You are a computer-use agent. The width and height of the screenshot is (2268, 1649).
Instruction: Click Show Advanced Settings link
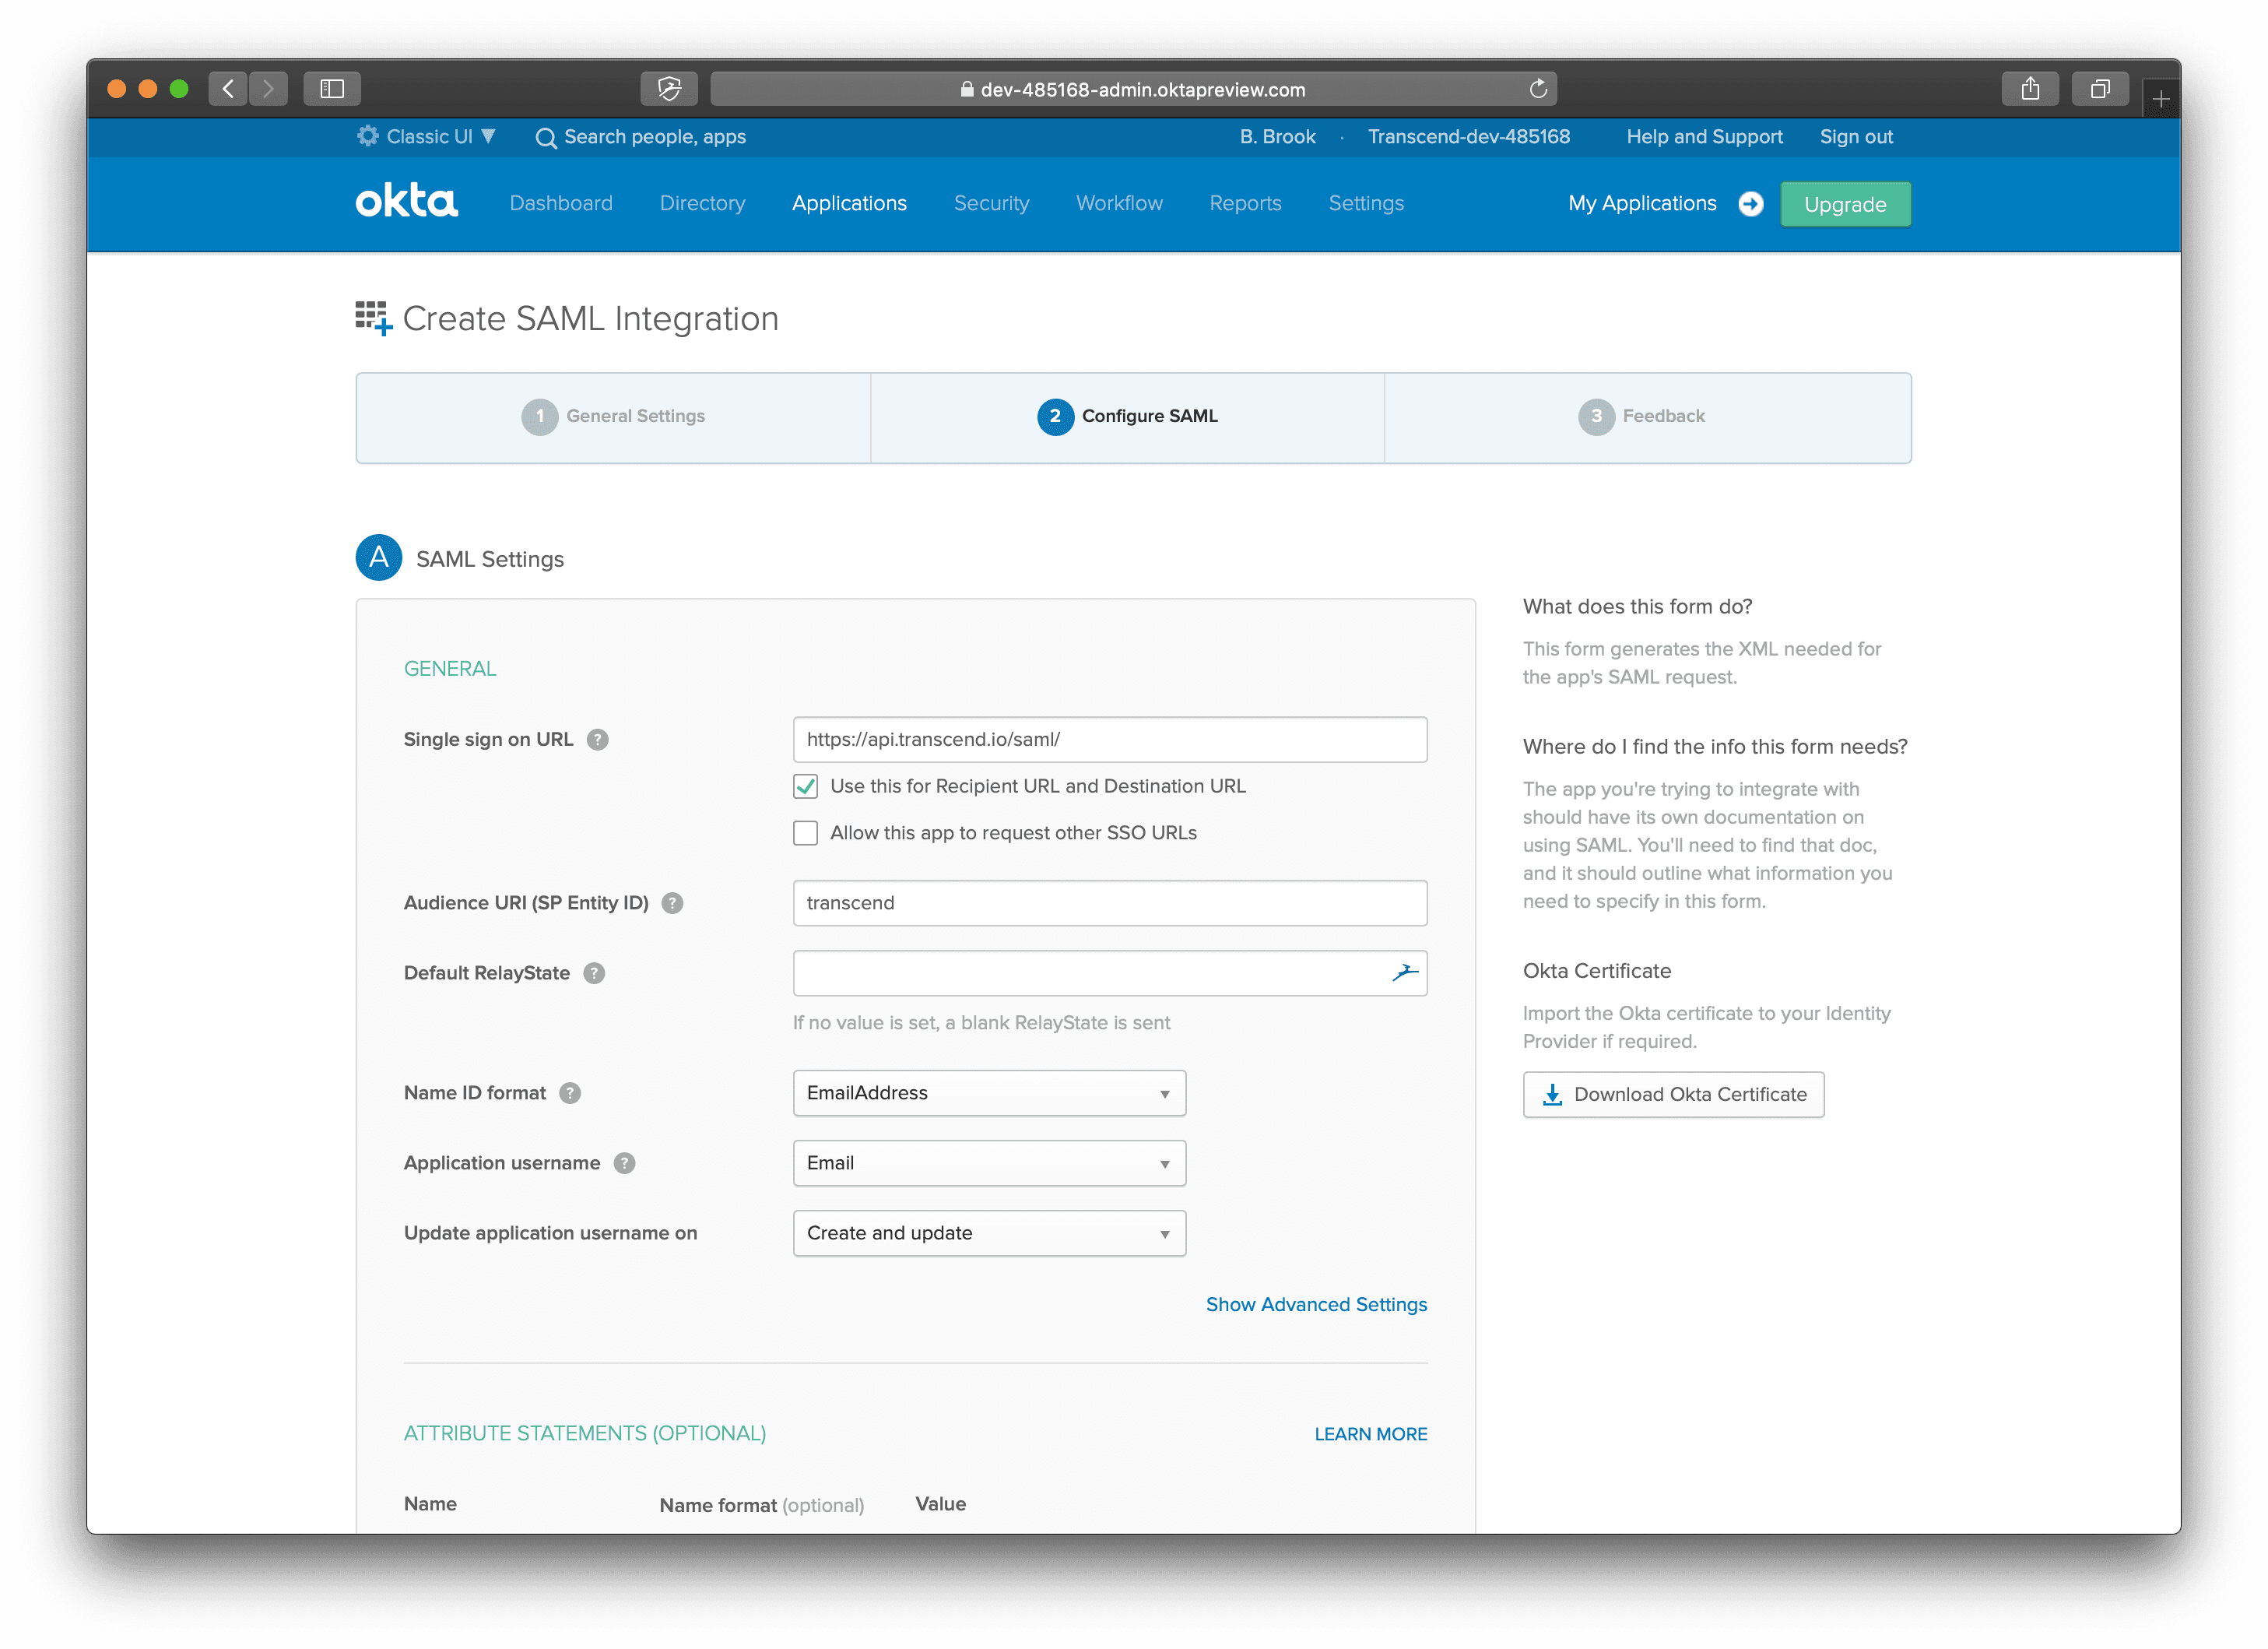[1315, 1305]
